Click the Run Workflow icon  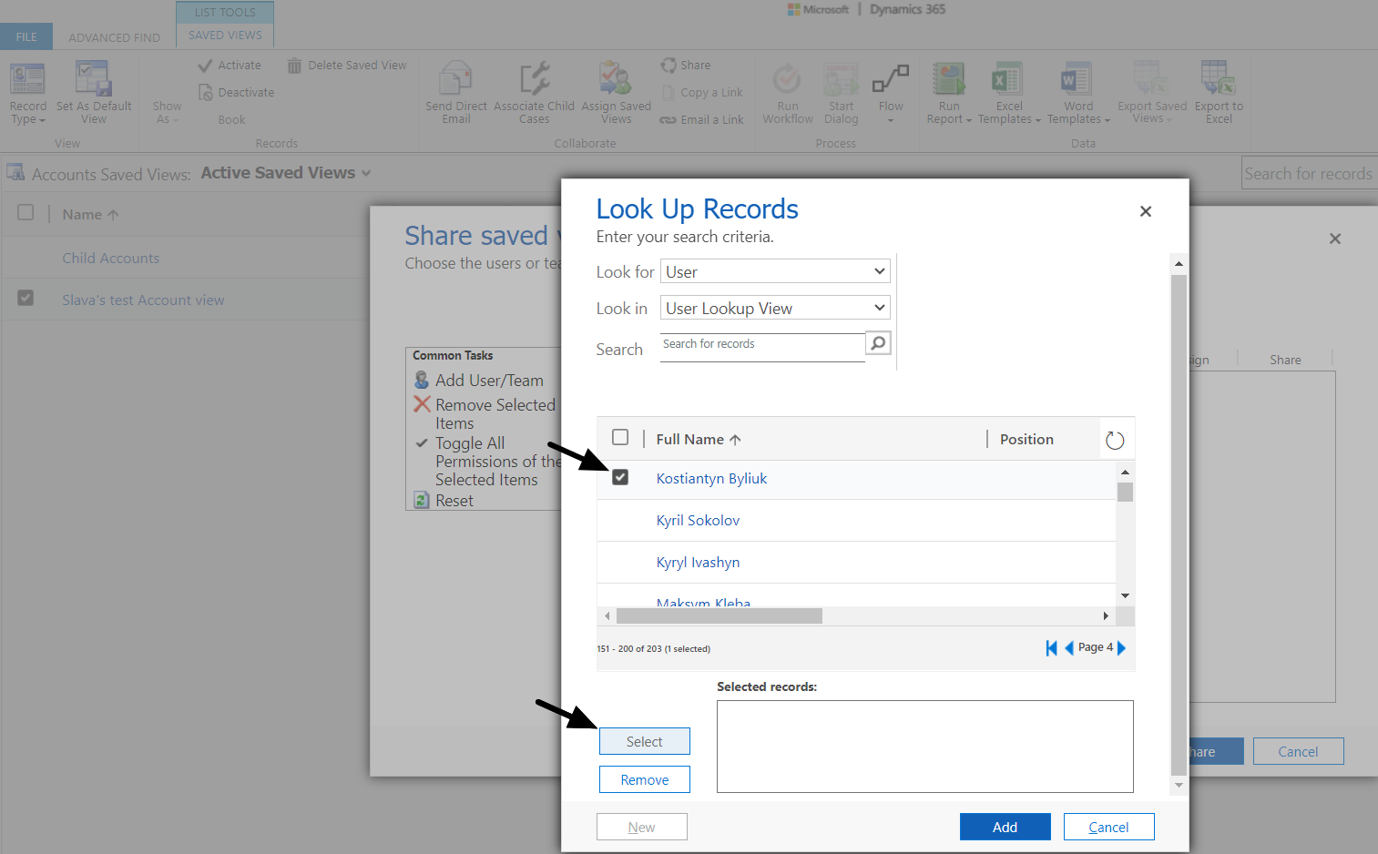pyautogui.click(x=787, y=79)
